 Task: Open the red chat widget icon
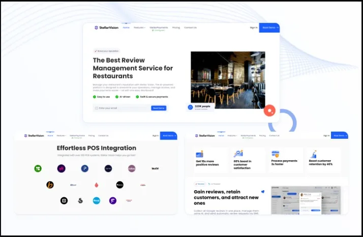pos(269,110)
